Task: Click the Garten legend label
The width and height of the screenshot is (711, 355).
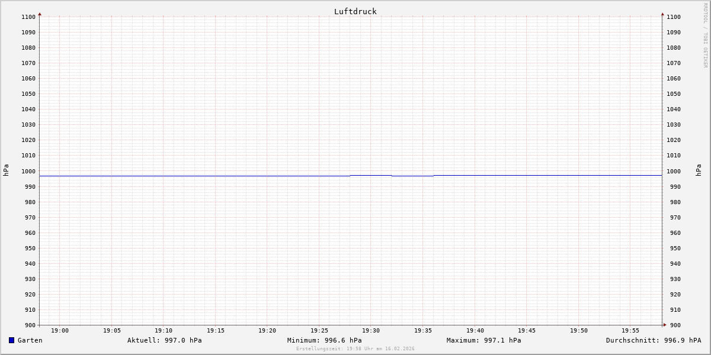Action: tap(30, 340)
